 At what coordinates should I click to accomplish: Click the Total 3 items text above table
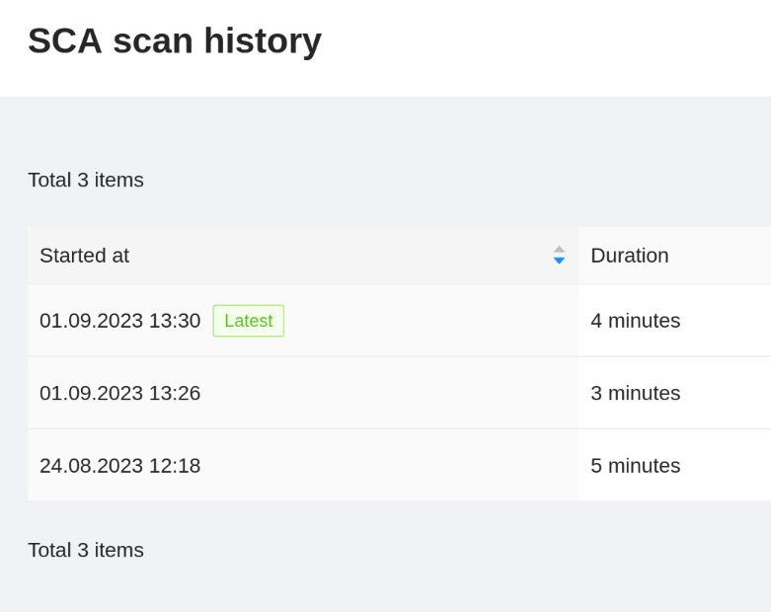(86, 180)
